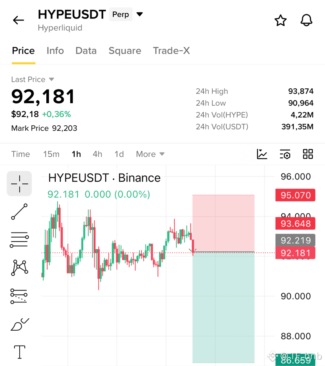This screenshot has width=325, height=366.
Task: Pick the brush drawing tool
Action: click(x=20, y=324)
